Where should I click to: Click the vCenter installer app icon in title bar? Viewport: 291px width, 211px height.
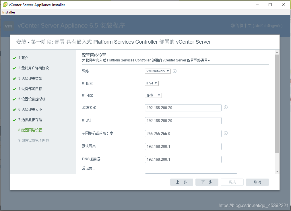point(5,5)
